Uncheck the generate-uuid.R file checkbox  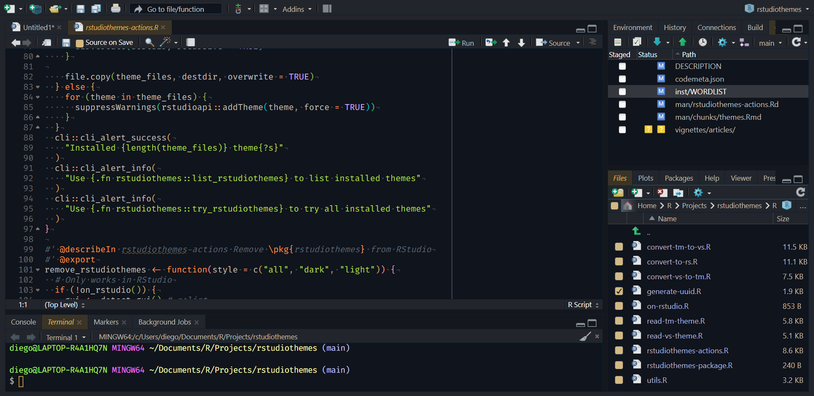[x=619, y=291]
